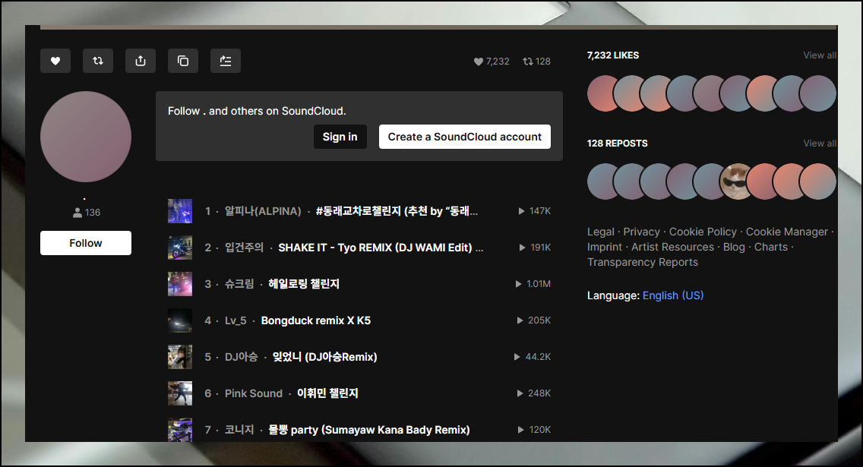Open track title Bongduck remix X K5
Image resolution: width=863 pixels, height=467 pixels.
click(316, 320)
